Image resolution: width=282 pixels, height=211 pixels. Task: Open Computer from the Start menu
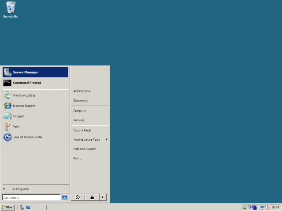coord(80,111)
